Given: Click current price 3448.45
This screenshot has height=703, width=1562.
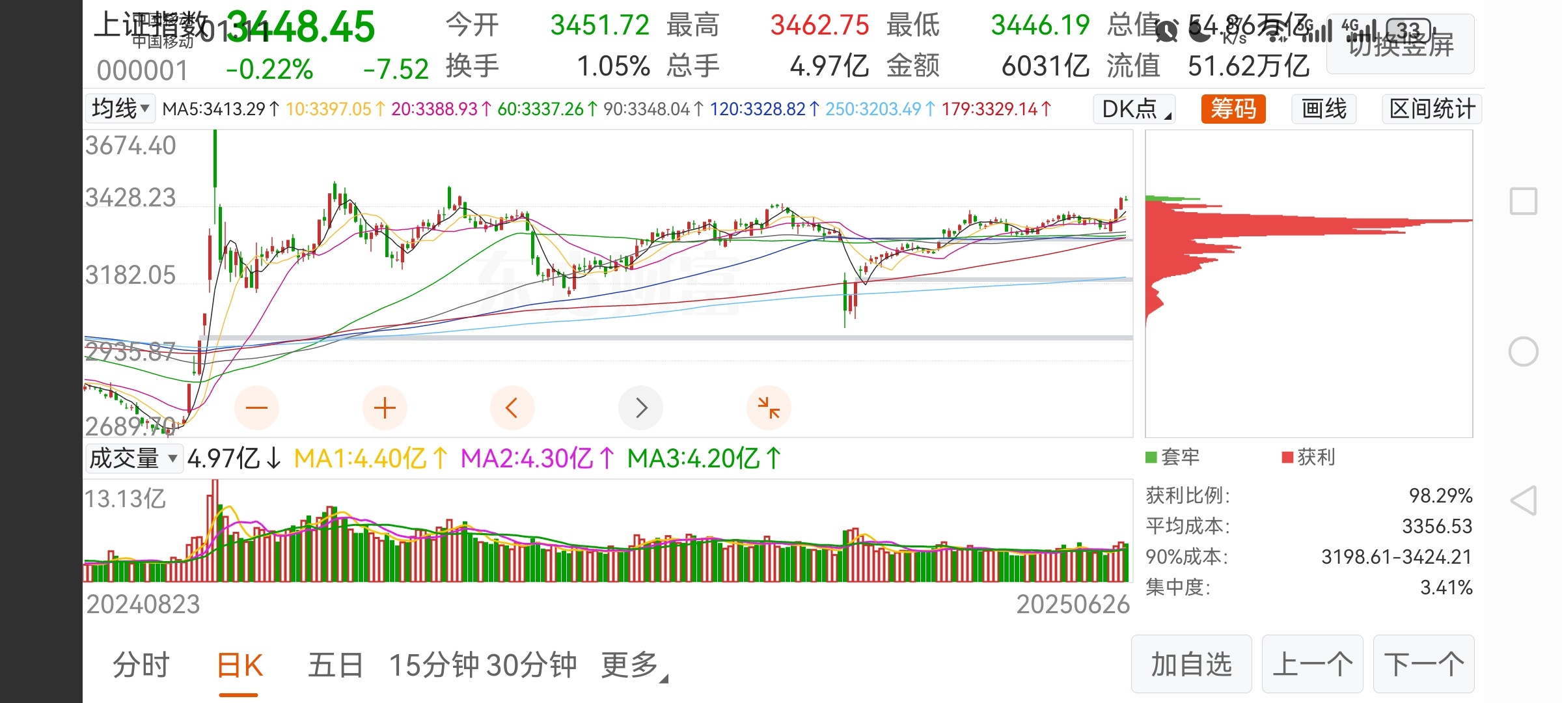Looking at the screenshot, I should (x=301, y=27).
